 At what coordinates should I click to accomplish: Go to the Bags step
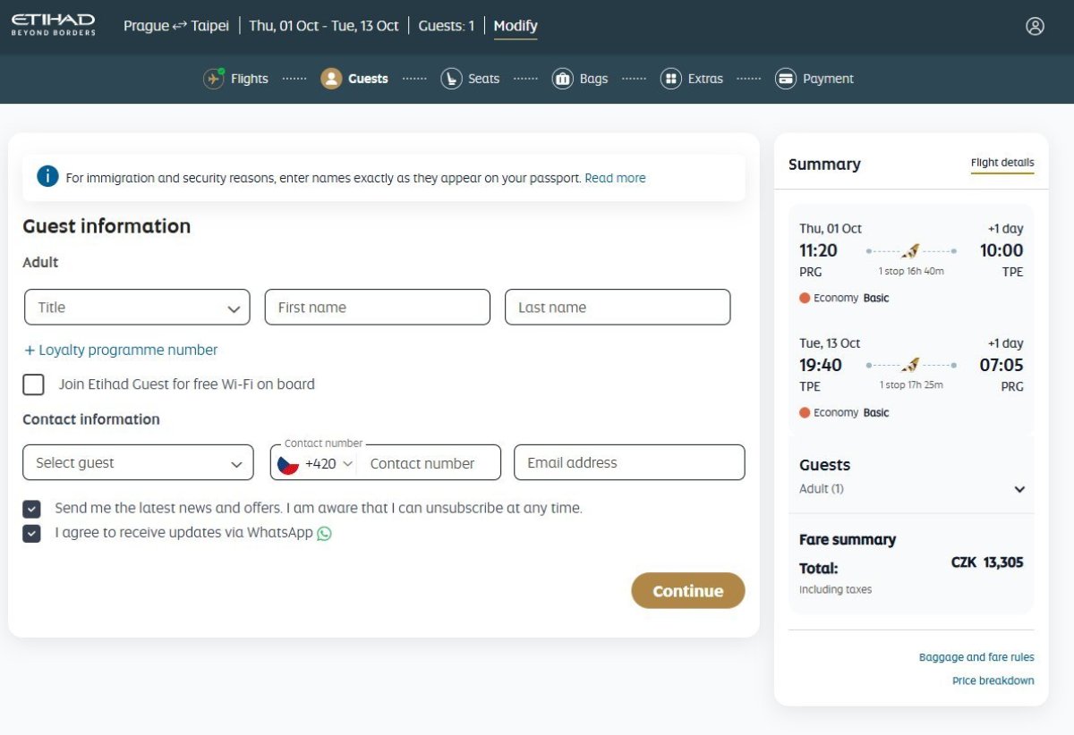(x=593, y=79)
